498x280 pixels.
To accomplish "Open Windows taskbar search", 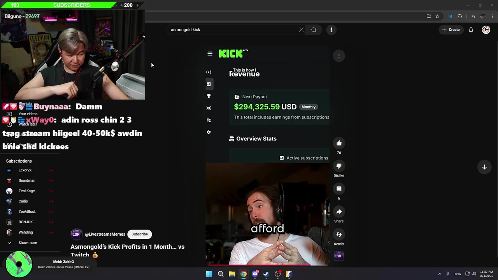I will coord(221,274).
